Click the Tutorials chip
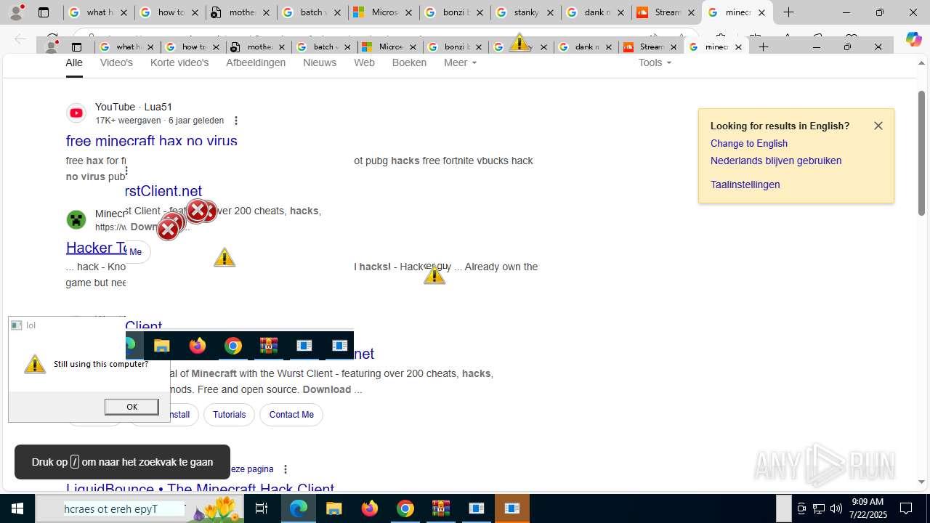The image size is (930, 523). pyautogui.click(x=229, y=415)
